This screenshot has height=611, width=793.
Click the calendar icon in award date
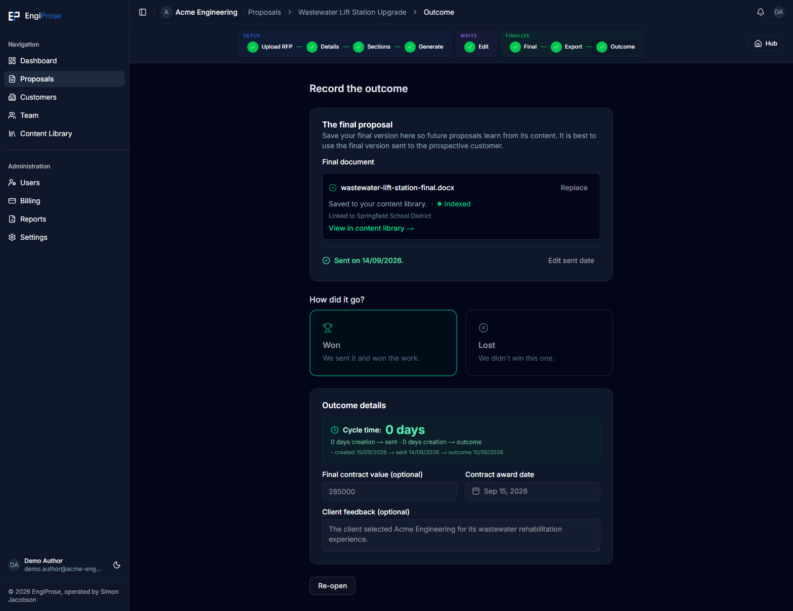click(x=476, y=491)
